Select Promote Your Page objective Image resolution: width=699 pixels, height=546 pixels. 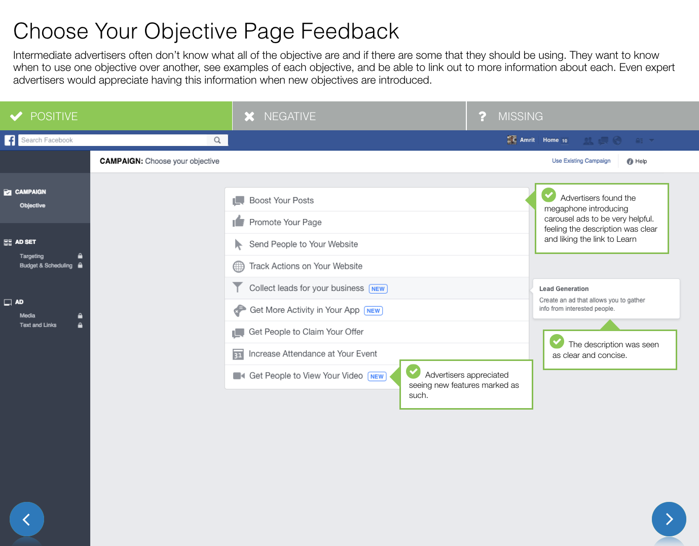(x=377, y=222)
